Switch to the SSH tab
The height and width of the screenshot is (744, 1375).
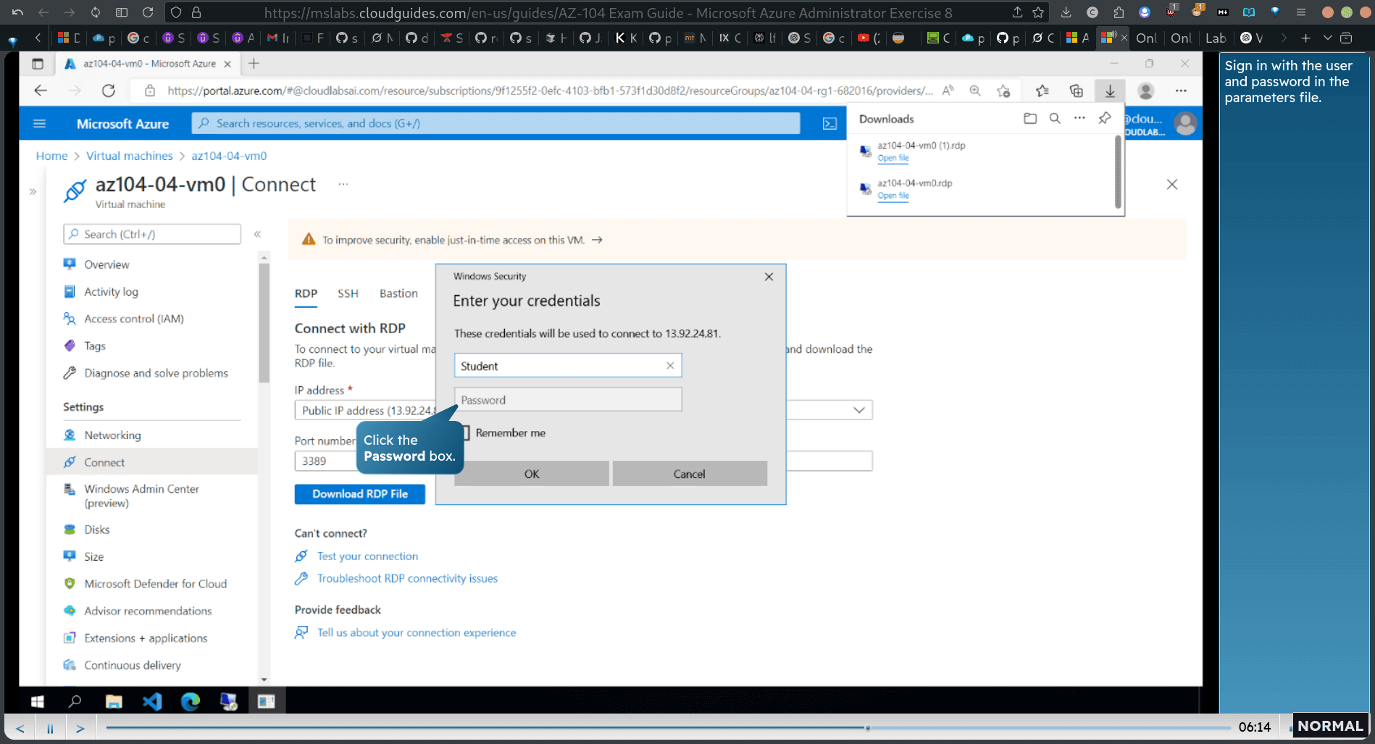pyautogui.click(x=348, y=293)
